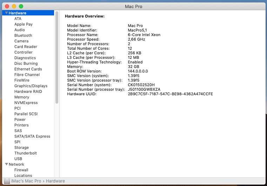Select the Fibre Channel entry
The width and height of the screenshot is (267, 186).
[x=27, y=75]
